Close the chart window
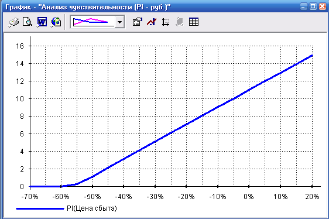329x219 pixels. (323, 6)
